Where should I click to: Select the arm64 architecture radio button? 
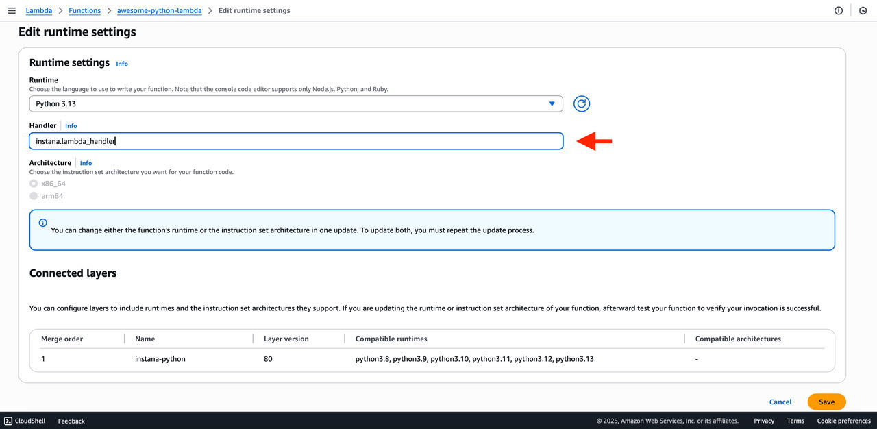(x=34, y=196)
